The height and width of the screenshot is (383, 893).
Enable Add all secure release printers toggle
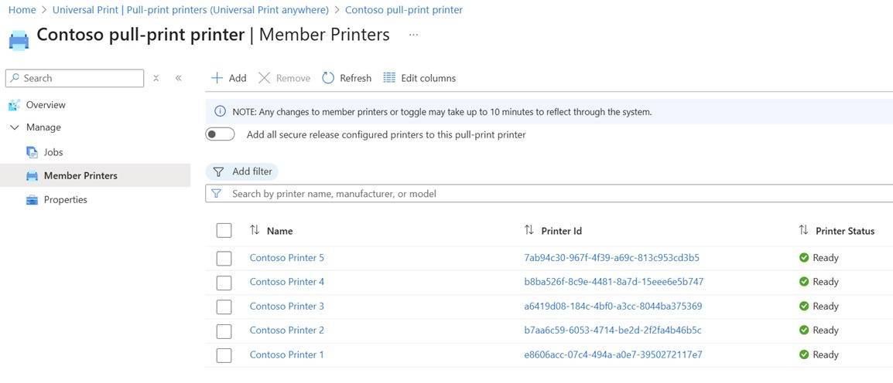point(220,134)
